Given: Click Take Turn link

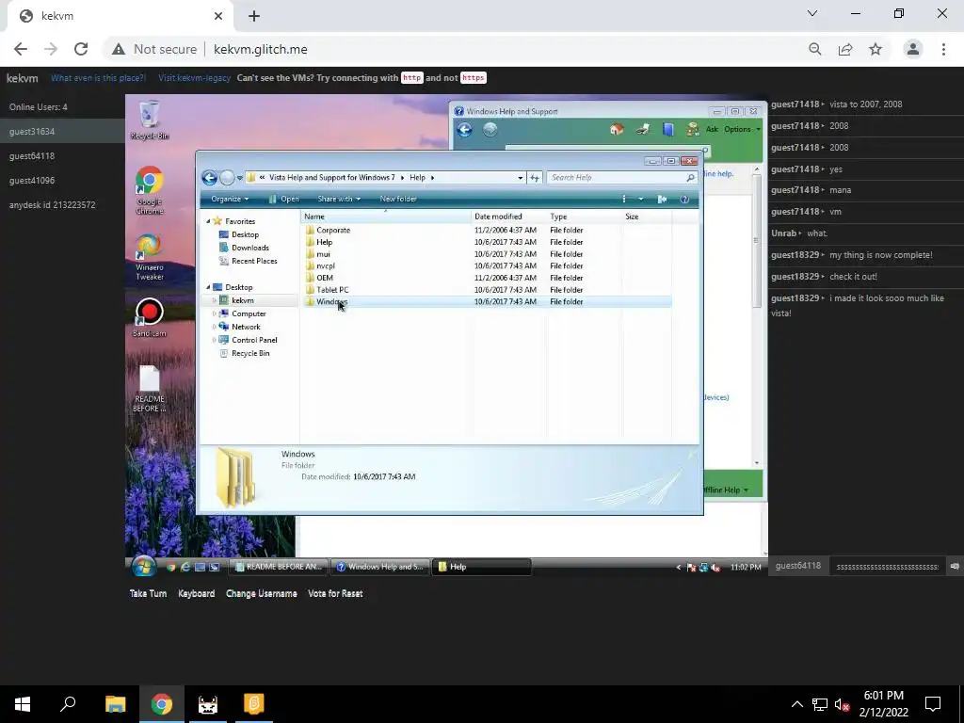Looking at the screenshot, I should (x=148, y=593).
